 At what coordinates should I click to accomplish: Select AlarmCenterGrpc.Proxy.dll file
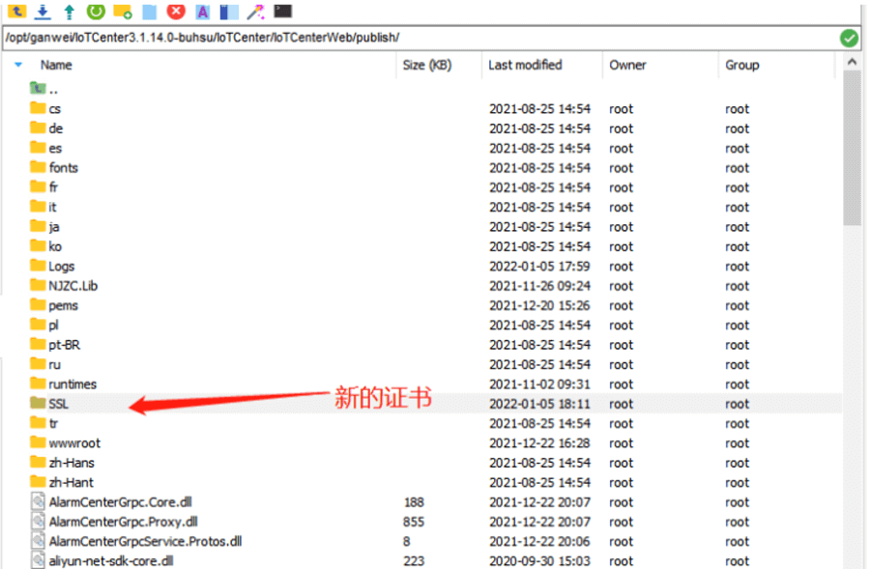123,522
